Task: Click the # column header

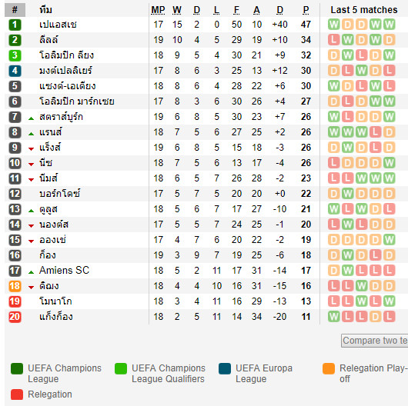Action: click(x=15, y=10)
